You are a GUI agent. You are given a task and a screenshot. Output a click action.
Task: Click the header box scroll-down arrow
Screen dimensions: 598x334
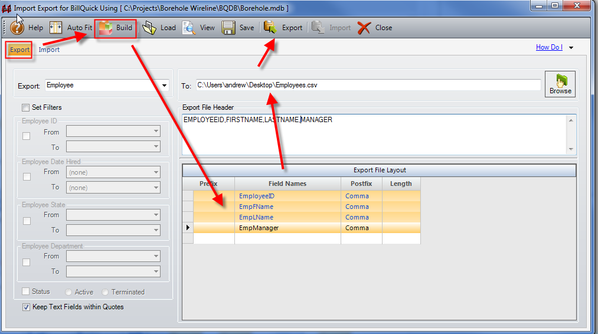click(x=571, y=149)
